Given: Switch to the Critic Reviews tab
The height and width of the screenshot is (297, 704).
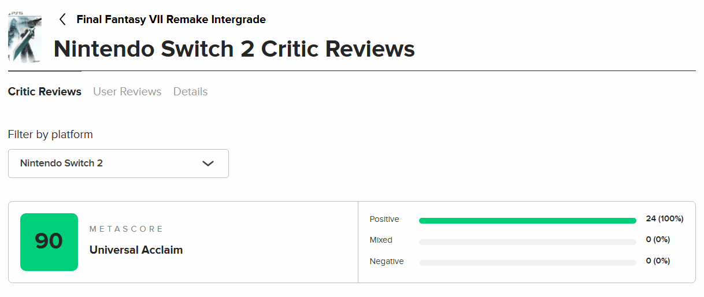Looking at the screenshot, I should pyautogui.click(x=45, y=92).
